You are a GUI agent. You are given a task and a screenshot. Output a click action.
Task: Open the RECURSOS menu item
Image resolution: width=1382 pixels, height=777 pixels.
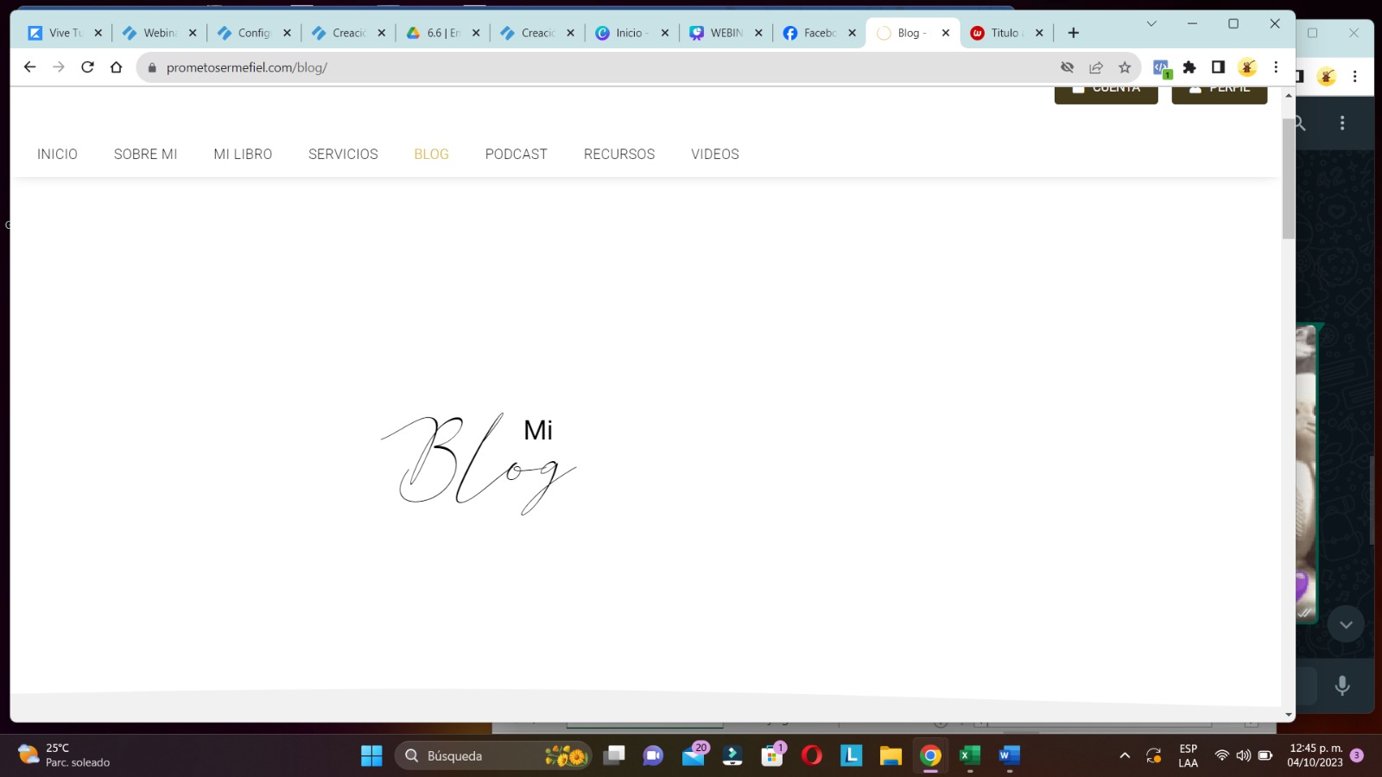point(619,155)
